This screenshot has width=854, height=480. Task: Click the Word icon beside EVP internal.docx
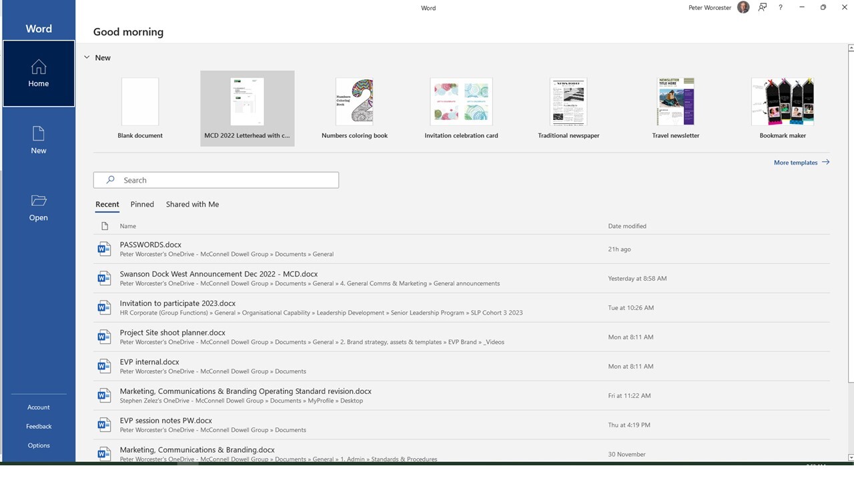pyautogui.click(x=104, y=366)
